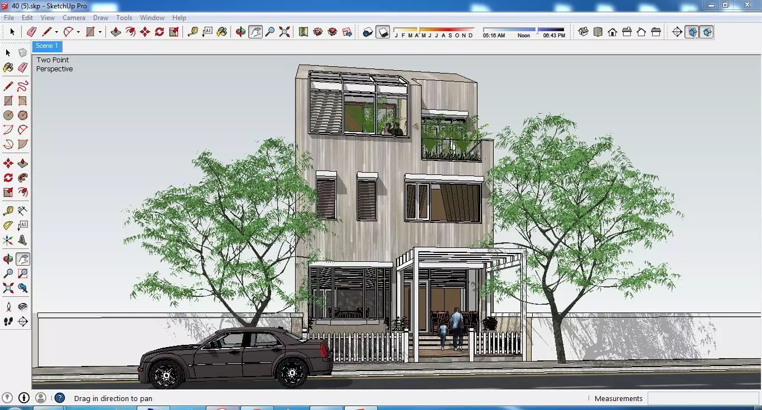Select the Eraser tool in top toolbar
The height and width of the screenshot is (410, 762).
(x=31, y=32)
